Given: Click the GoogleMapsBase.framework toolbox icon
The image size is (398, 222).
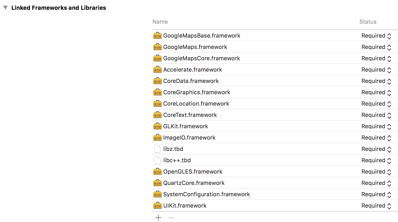Looking at the screenshot, I should (157, 36).
